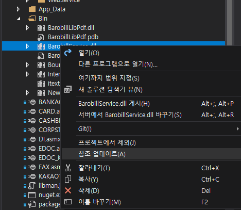Expand the selected BarobillService.dll node
Screen dimensions: 241x210
coord(27,46)
